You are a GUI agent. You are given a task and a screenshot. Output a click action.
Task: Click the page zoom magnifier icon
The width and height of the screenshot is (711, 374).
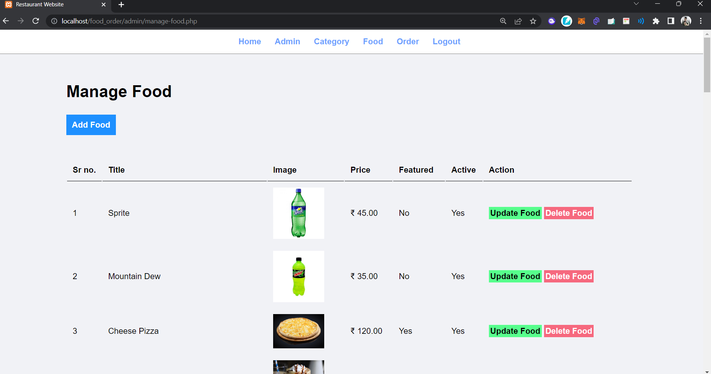[x=503, y=21]
